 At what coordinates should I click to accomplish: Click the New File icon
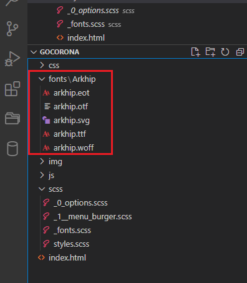point(195,52)
